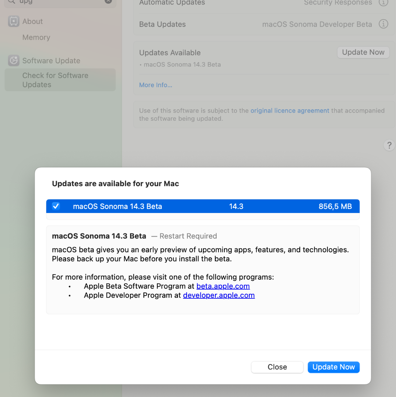Close the updates dialog with Close button
Image resolution: width=396 pixels, height=397 pixels.
click(x=277, y=367)
